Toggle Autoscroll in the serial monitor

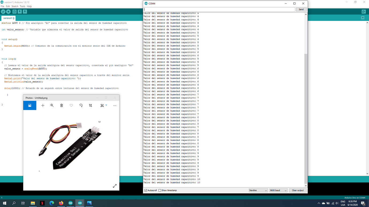145,190
